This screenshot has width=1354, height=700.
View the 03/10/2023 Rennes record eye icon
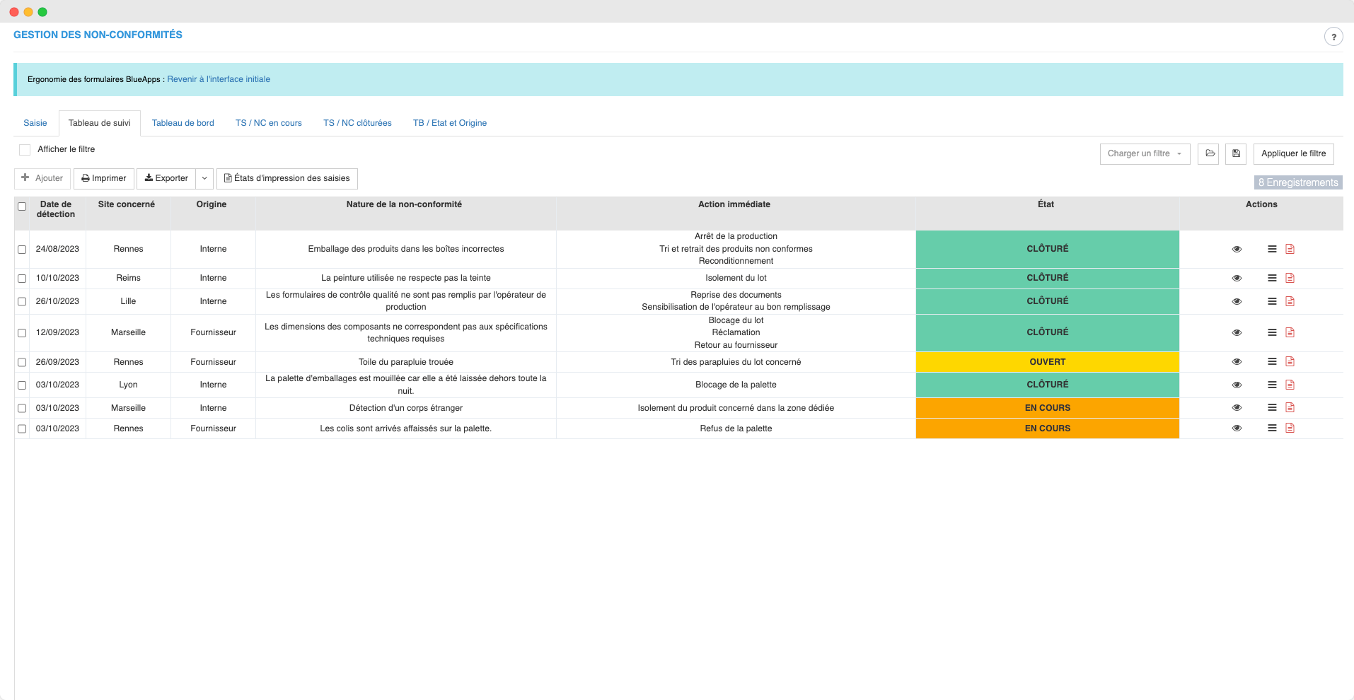click(x=1237, y=428)
